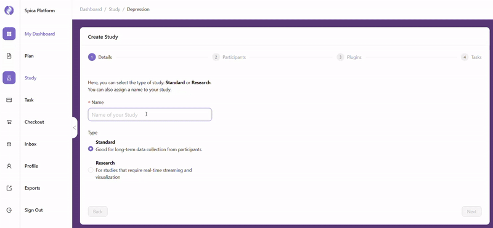Screen dimensions: 493x228
Task: Click Spica Platform title text
Action: (39, 10)
